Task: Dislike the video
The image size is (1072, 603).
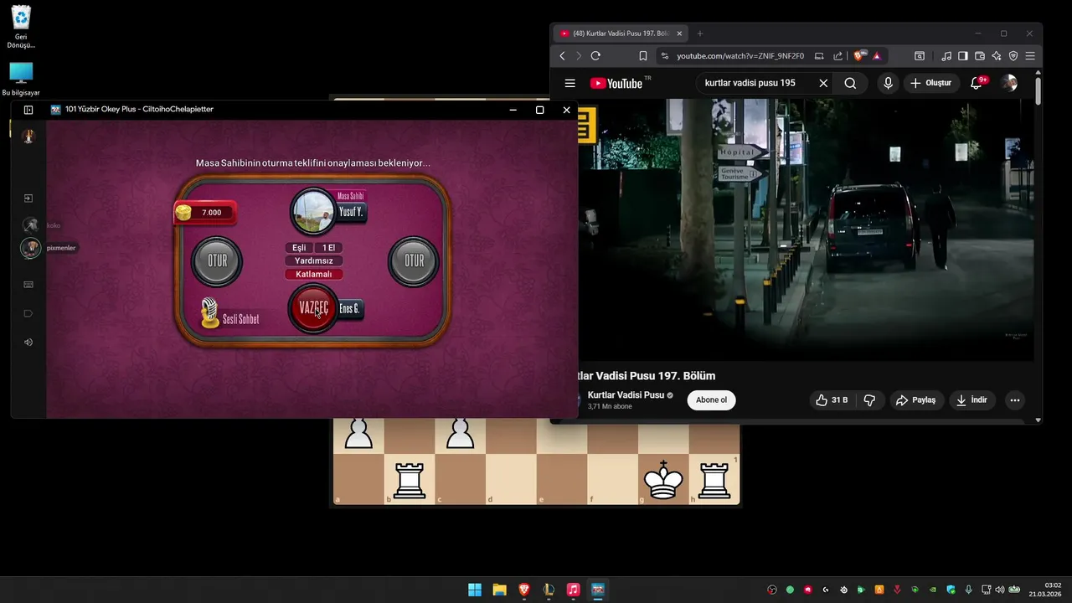Action: [x=869, y=400]
